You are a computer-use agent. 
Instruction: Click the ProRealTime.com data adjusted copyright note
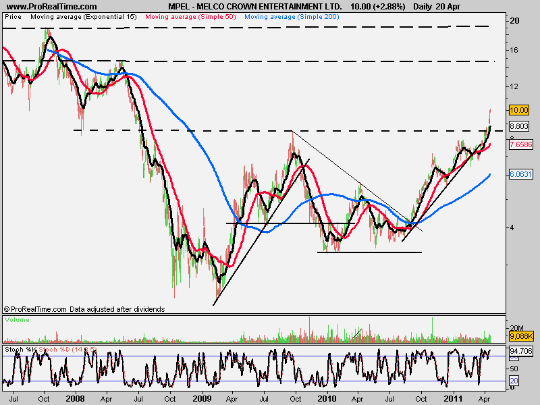point(84,309)
